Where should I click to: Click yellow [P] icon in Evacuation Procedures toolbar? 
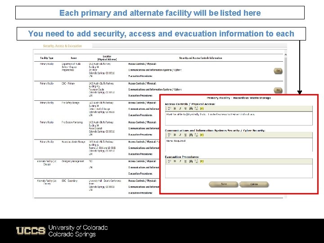[202, 162]
